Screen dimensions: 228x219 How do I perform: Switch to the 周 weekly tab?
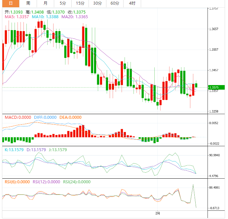tap(28, 3)
